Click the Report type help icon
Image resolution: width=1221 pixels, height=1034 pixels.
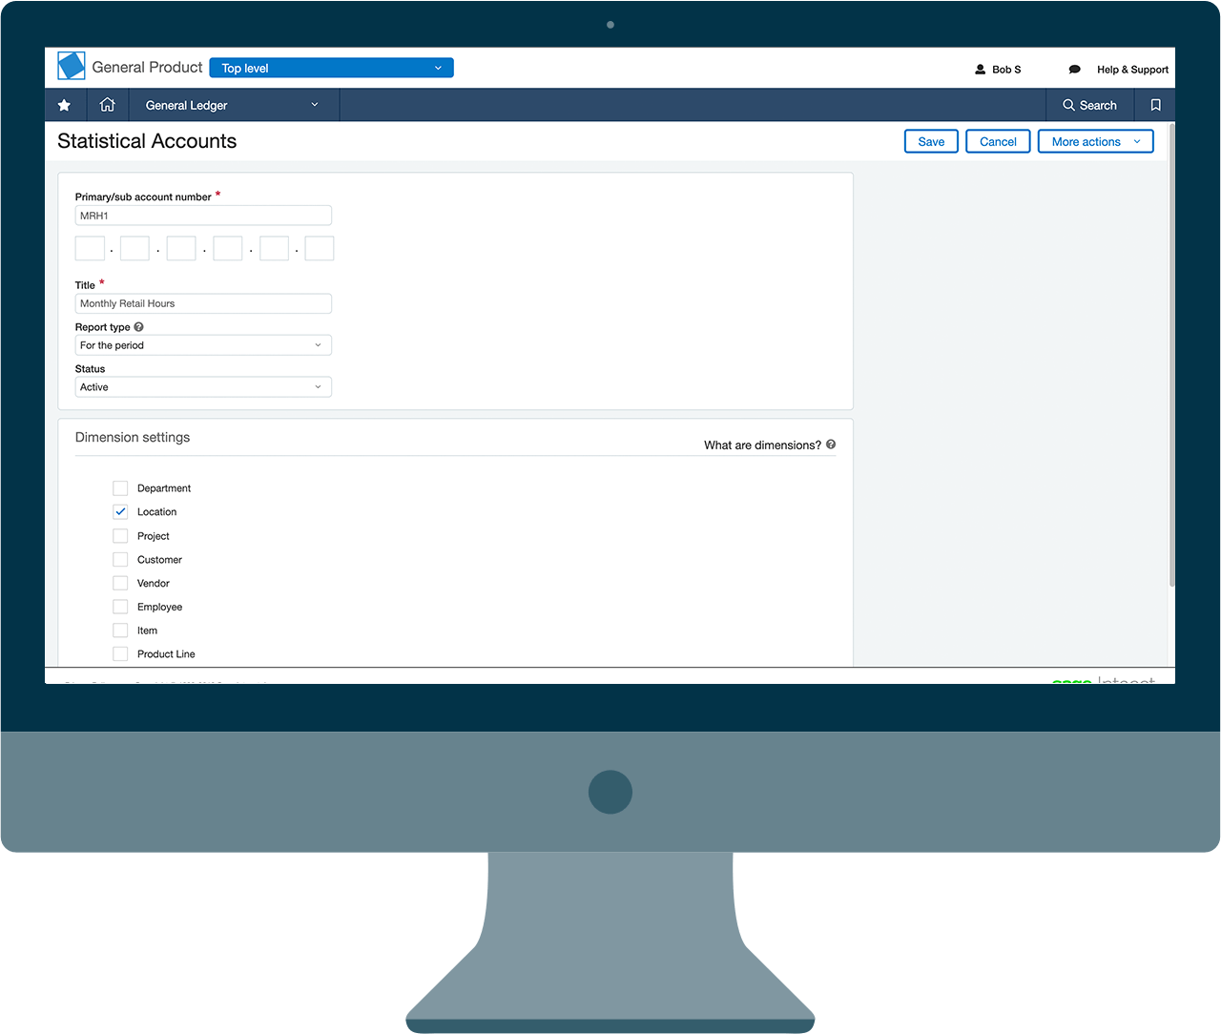138,327
